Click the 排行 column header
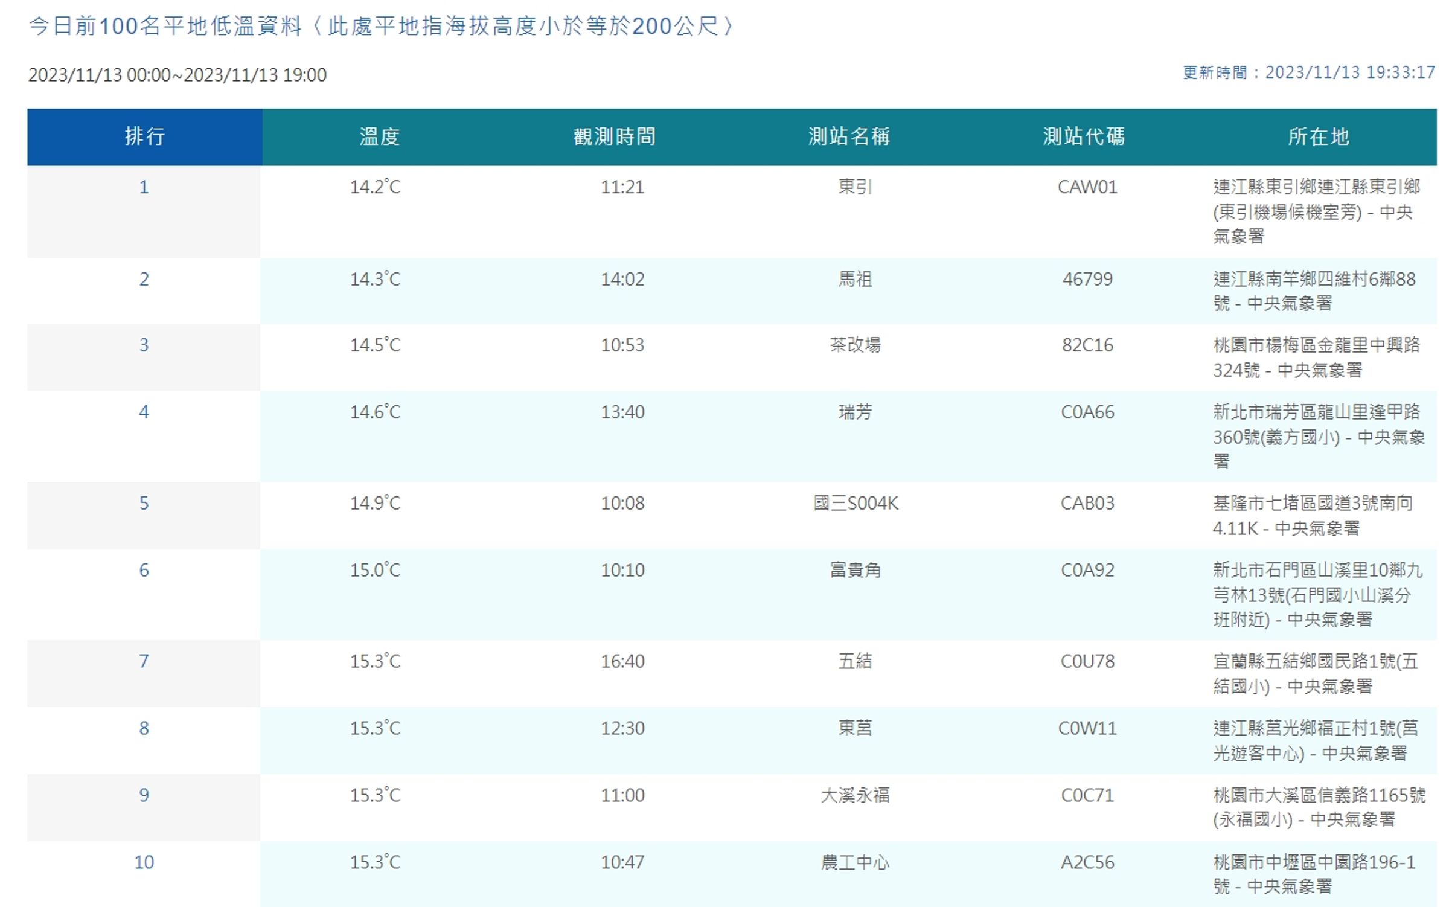This screenshot has height=907, width=1449. (x=145, y=137)
